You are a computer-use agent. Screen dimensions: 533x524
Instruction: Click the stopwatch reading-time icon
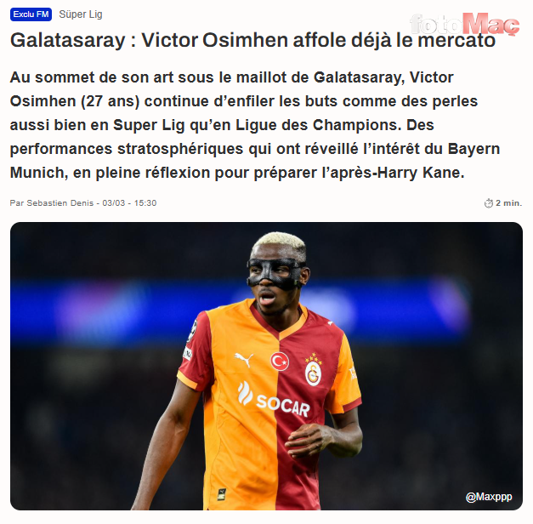489,203
